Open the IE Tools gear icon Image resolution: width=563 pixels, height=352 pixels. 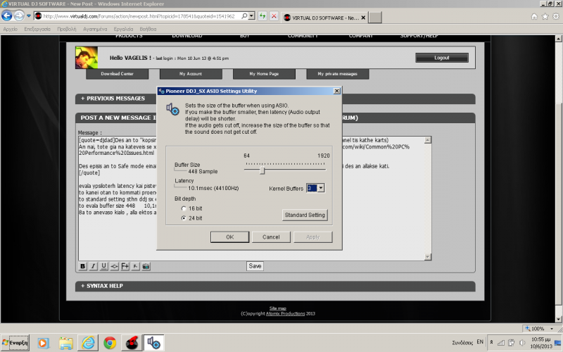(556, 16)
